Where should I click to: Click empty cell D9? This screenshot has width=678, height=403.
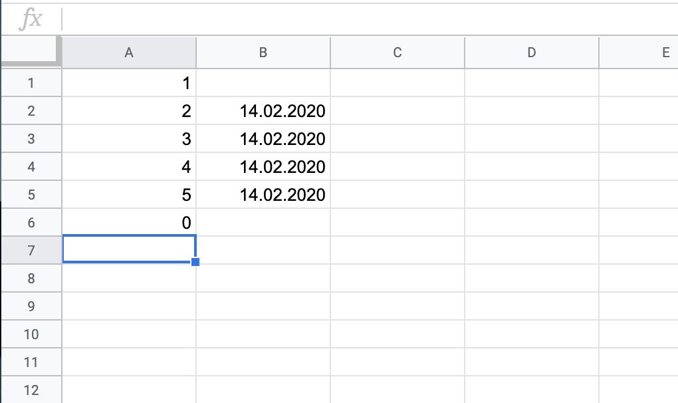531,306
